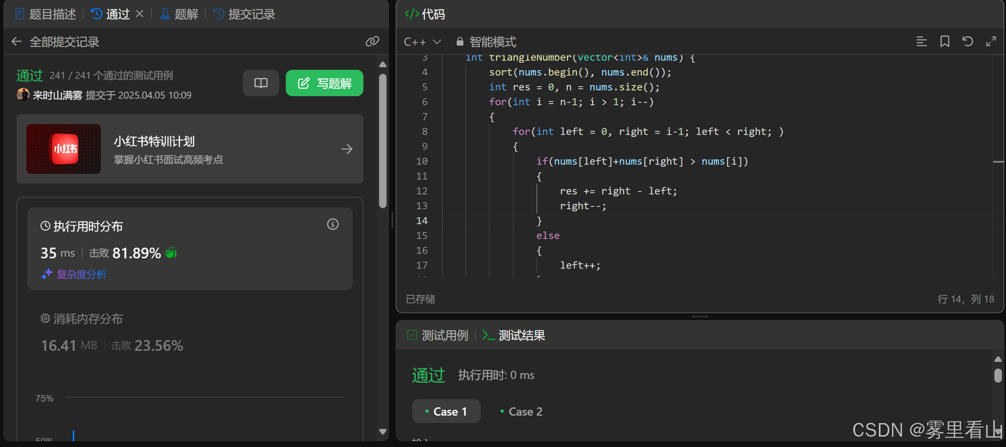Toggle the 智能模式 lock mode
Screen dimensions: 1006x447
[x=486, y=42]
